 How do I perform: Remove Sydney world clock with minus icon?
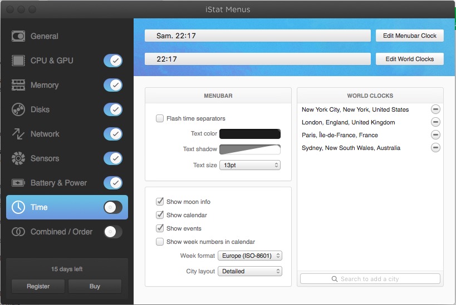pos(435,148)
